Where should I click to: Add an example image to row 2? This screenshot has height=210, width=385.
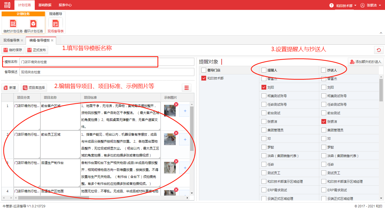pyautogui.click(x=185, y=139)
